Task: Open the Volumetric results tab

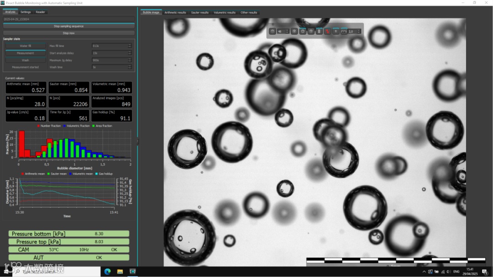Action: click(225, 13)
